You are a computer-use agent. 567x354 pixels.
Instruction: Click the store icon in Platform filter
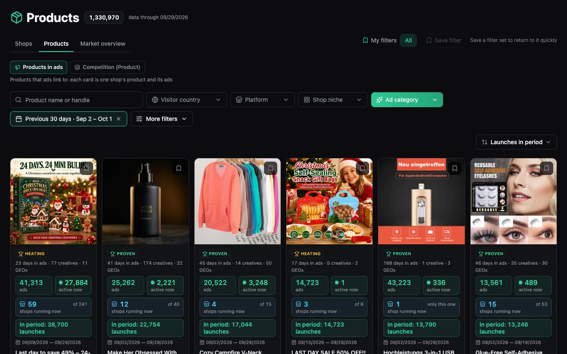pos(239,100)
